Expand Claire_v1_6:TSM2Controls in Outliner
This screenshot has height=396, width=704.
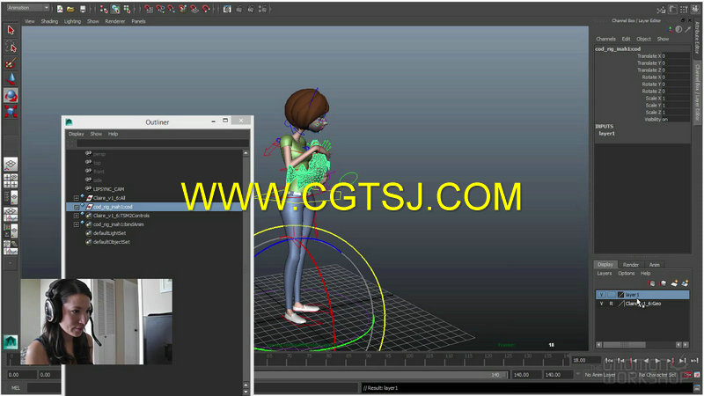point(77,216)
